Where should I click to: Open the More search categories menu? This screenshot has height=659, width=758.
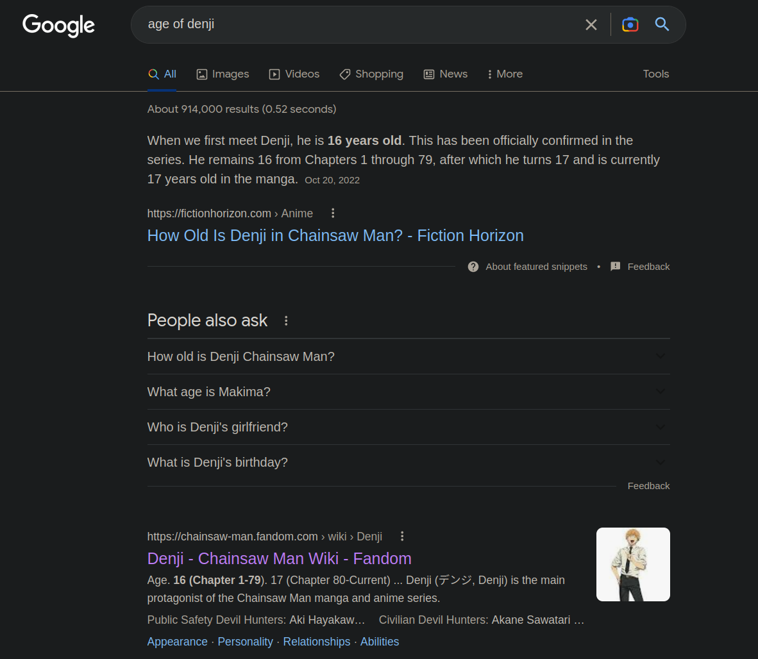coord(505,74)
